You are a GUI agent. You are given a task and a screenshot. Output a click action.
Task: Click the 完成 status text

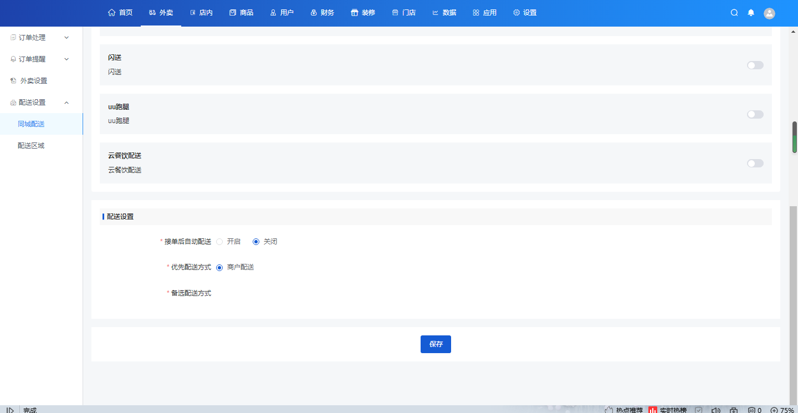click(30, 410)
